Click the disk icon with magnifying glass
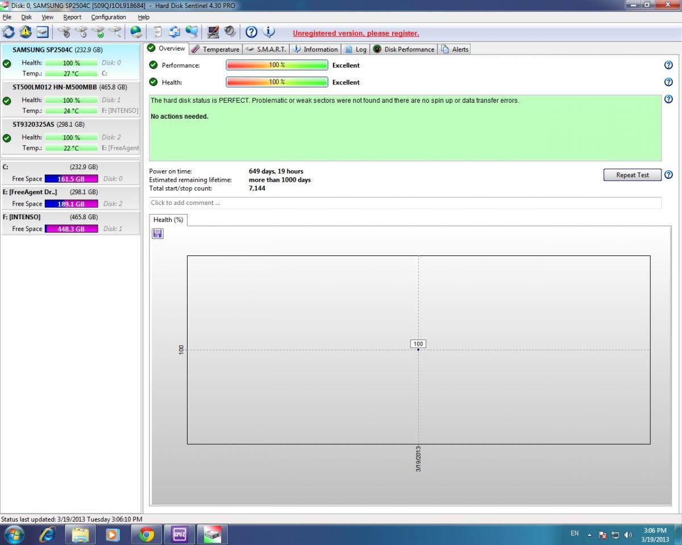The width and height of the screenshot is (682, 545). click(x=115, y=32)
